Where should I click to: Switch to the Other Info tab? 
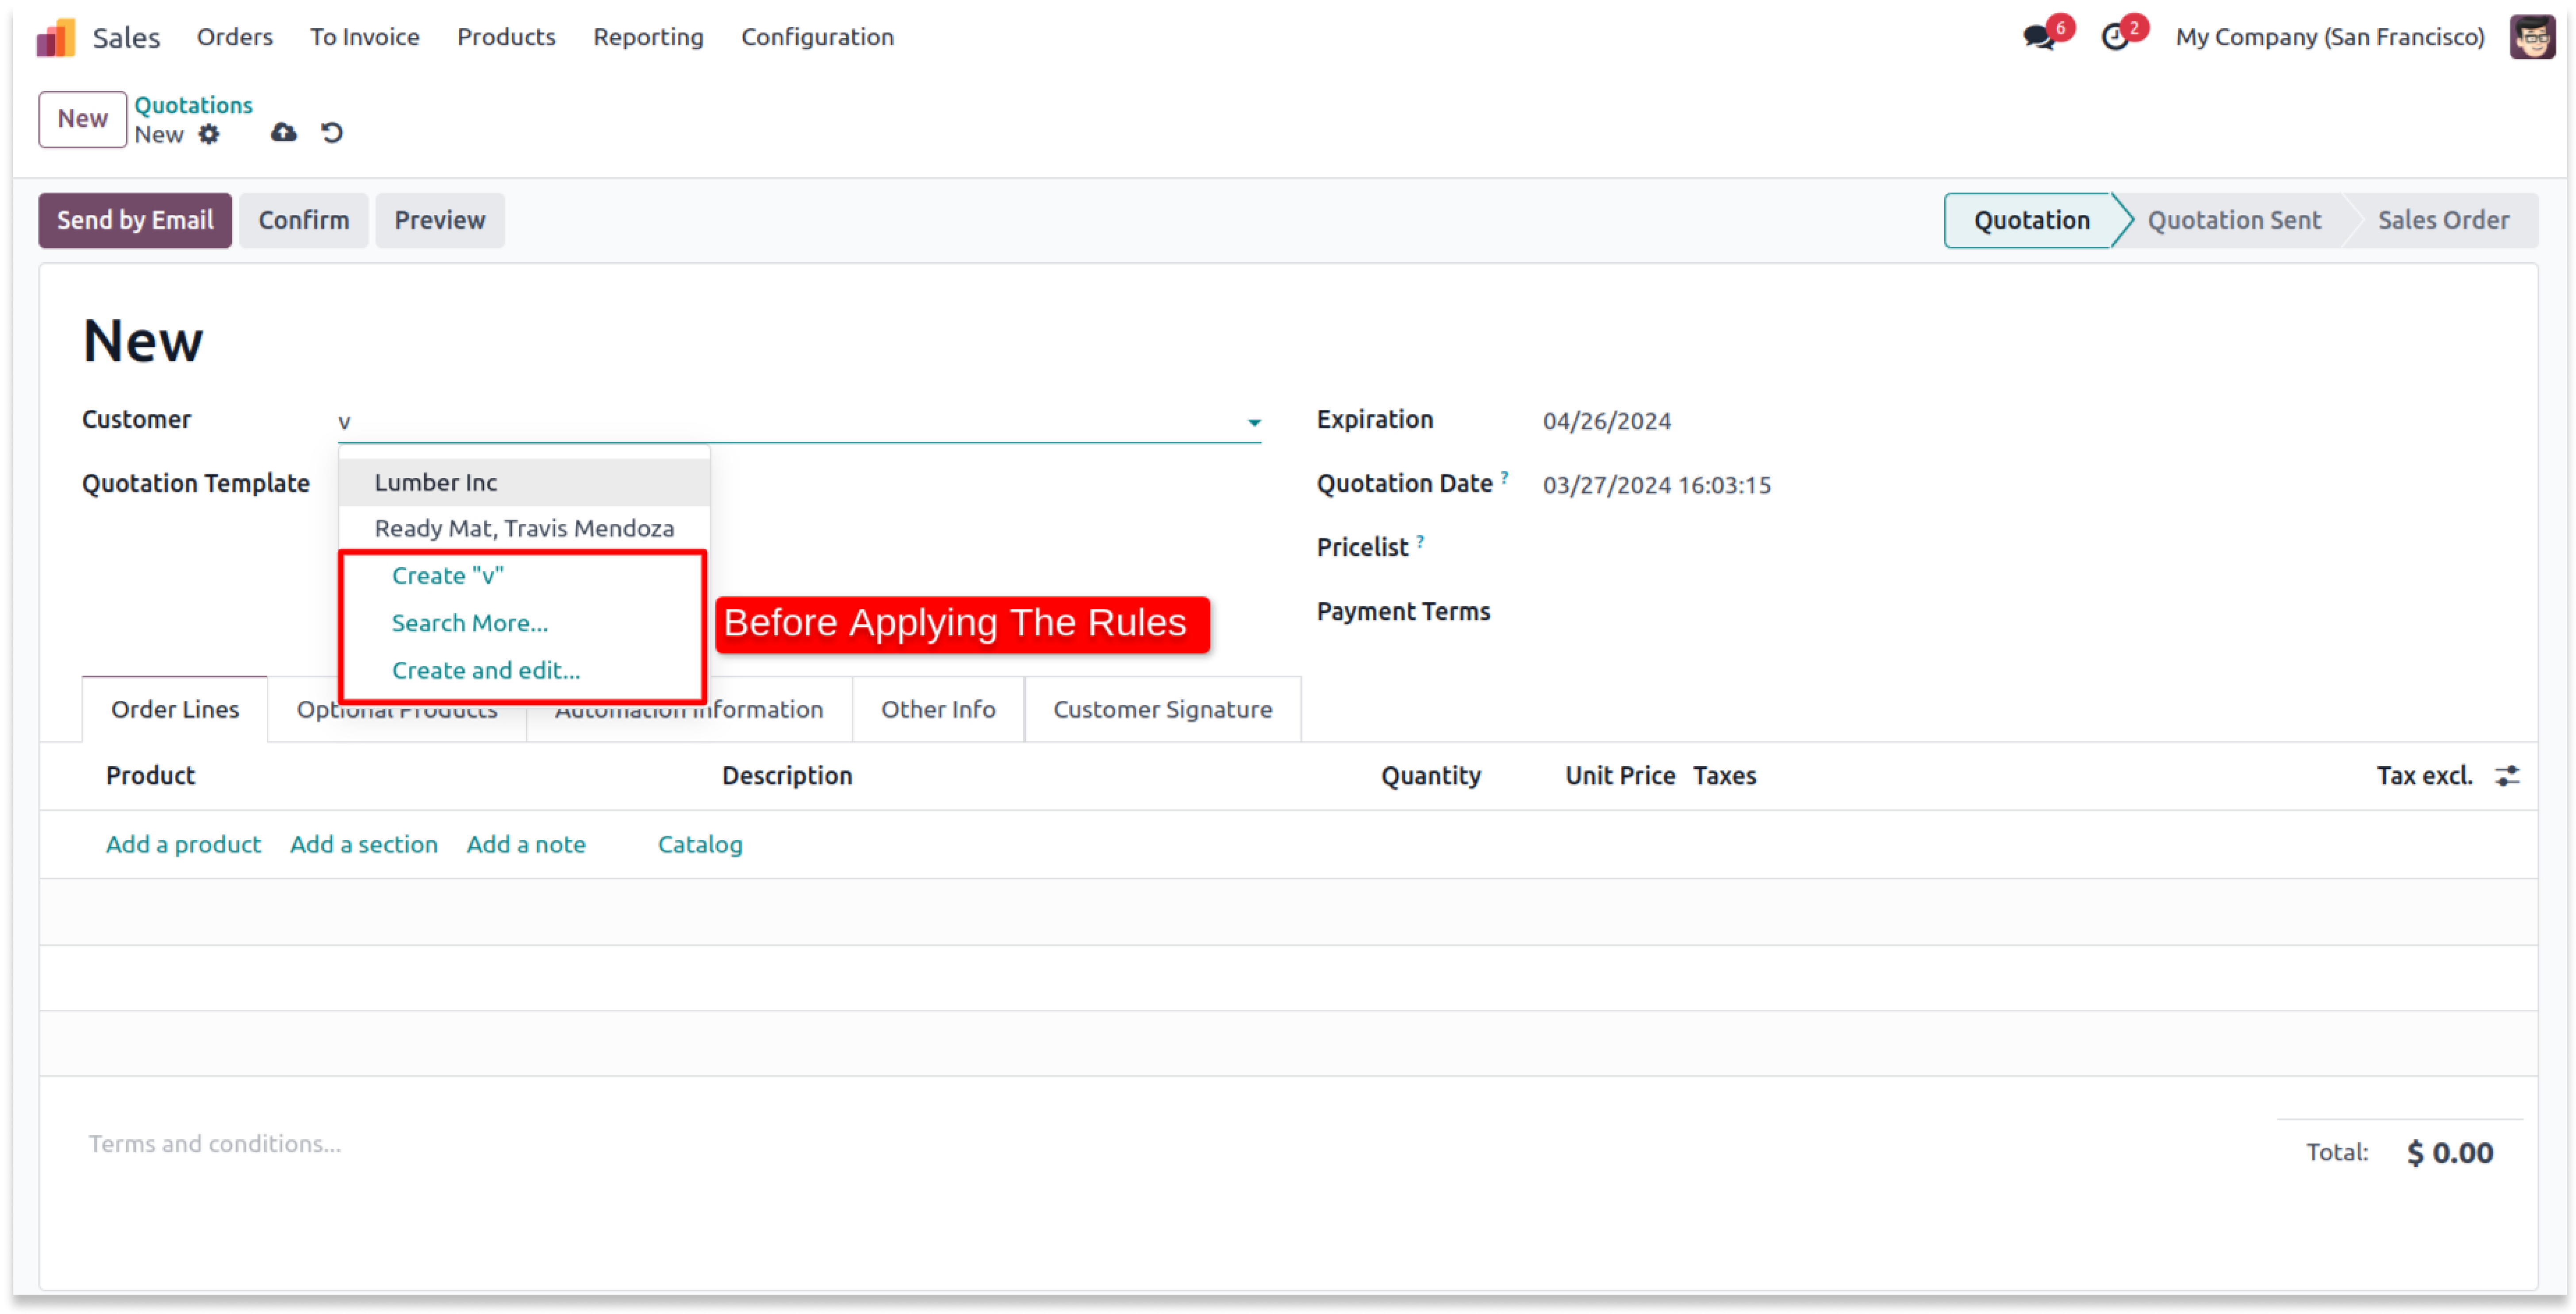click(x=938, y=710)
